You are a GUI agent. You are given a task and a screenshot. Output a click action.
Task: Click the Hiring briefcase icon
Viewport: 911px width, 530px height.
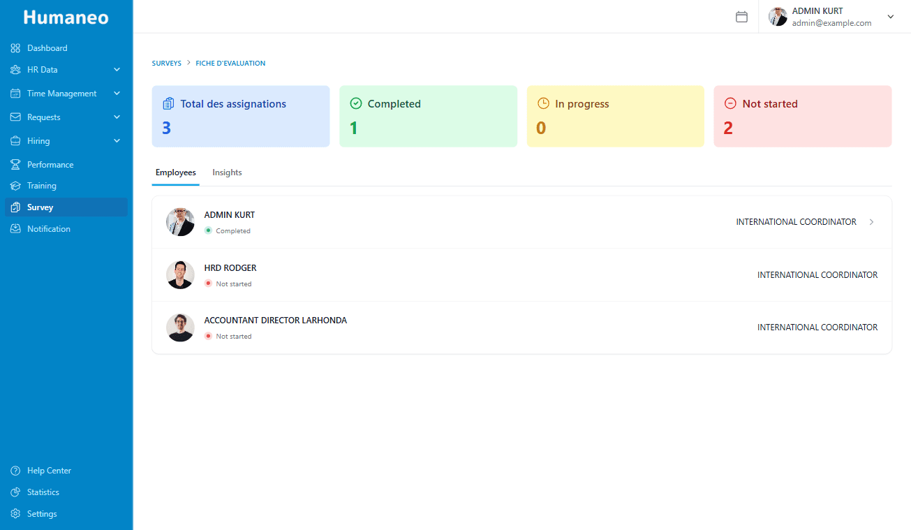coord(15,141)
